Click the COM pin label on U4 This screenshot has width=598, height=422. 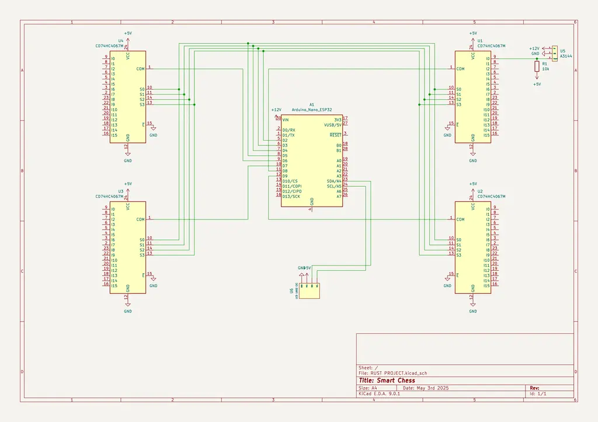click(140, 69)
